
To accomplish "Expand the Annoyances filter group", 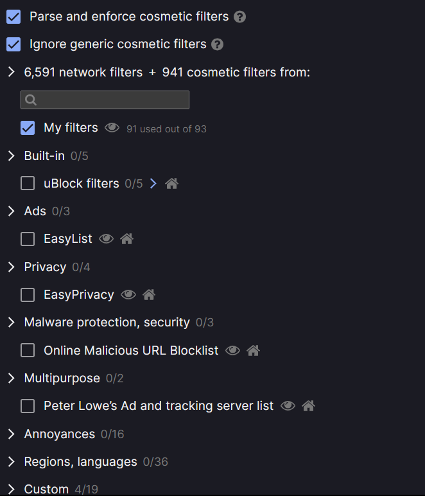I will [11, 434].
